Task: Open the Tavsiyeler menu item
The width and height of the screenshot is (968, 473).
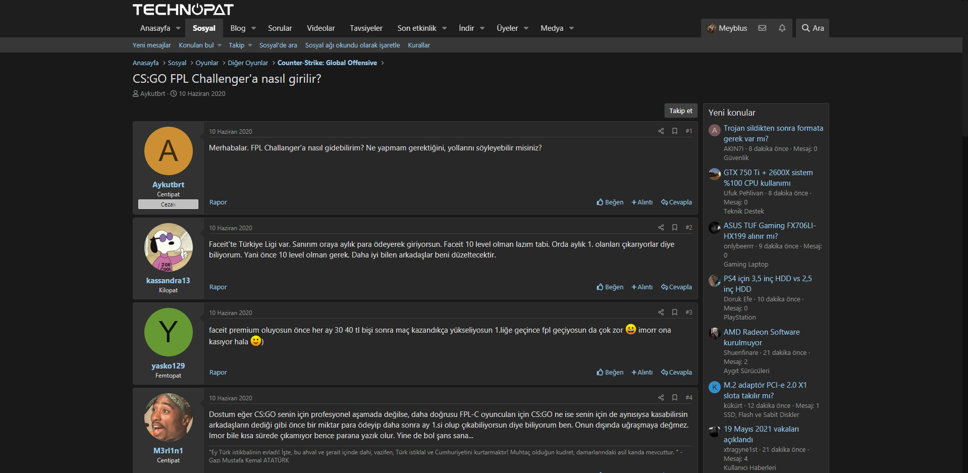Action: click(366, 28)
